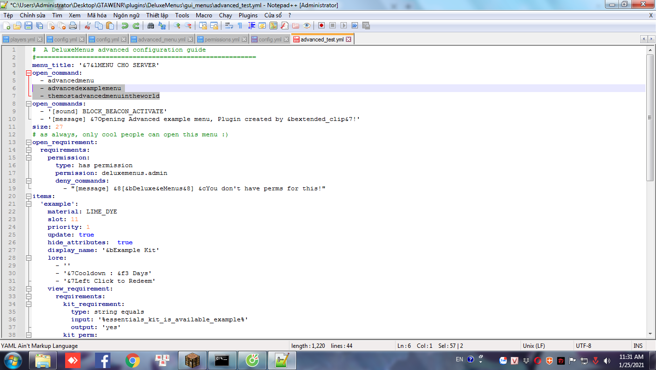This screenshot has height=370, width=656.
Task: Close the players.yml tab
Action: 40,40
